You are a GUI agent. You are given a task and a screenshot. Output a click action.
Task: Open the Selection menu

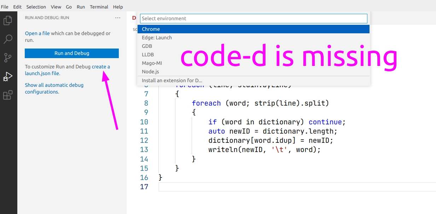coord(36,7)
